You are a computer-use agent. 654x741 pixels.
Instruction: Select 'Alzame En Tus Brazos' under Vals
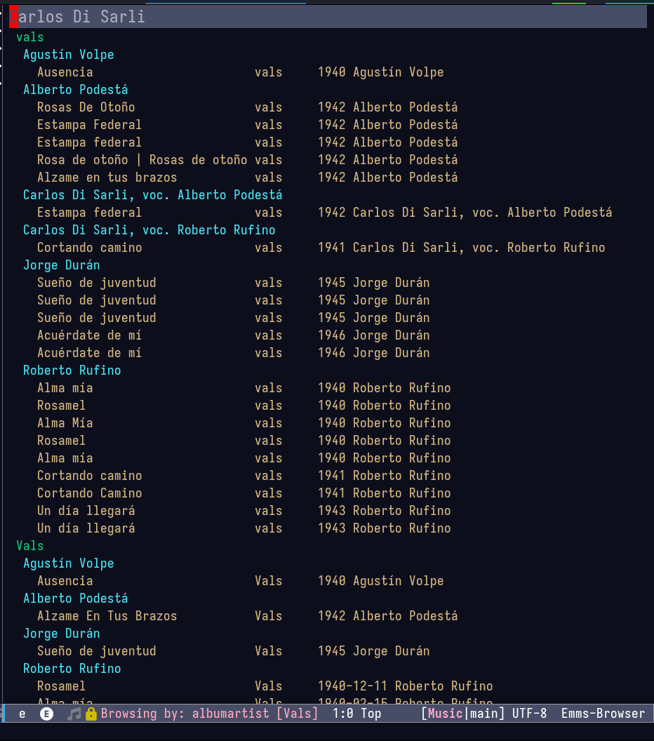[107, 616]
